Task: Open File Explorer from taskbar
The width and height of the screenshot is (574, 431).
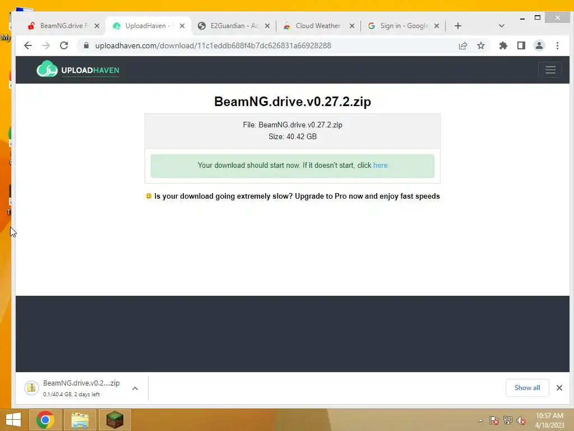Action: [x=80, y=420]
